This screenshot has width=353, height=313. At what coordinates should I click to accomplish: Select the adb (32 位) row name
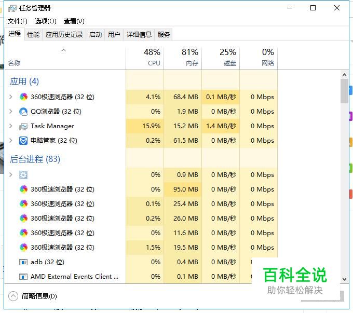[x=47, y=262]
